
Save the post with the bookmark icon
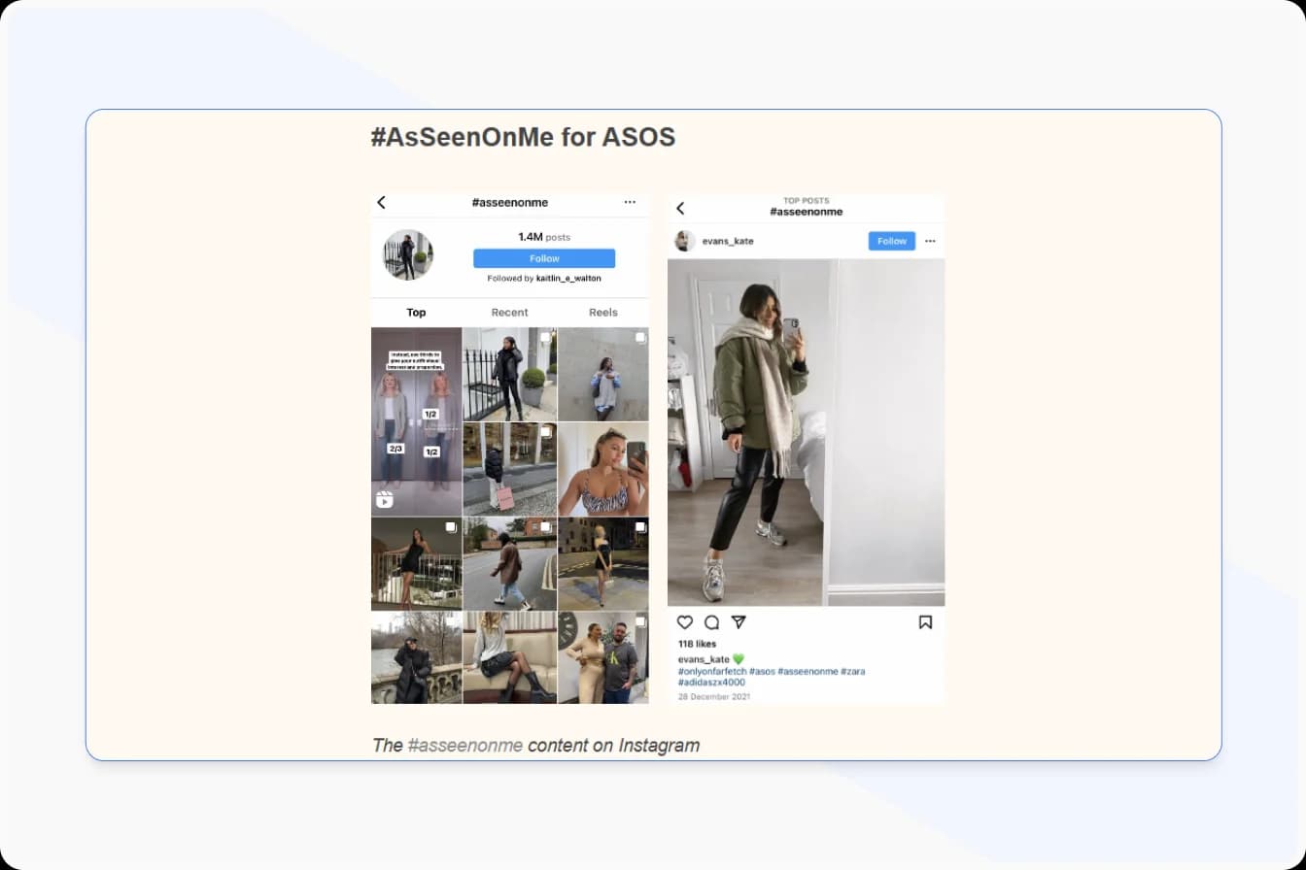click(x=925, y=621)
